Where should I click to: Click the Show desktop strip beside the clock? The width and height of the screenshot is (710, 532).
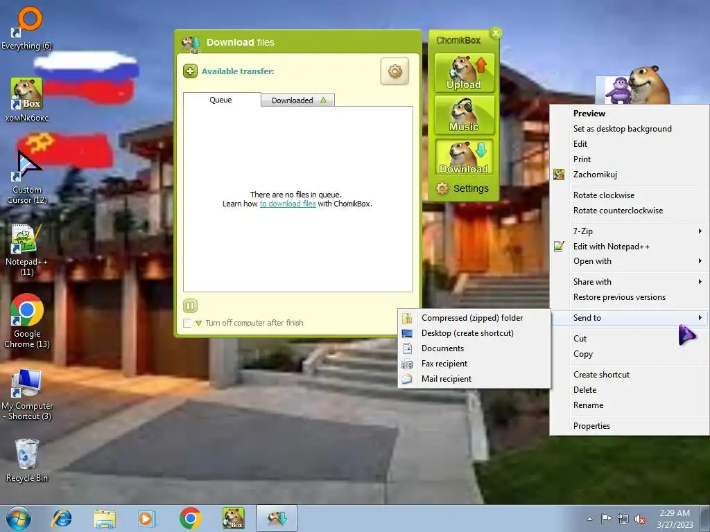[x=707, y=518]
